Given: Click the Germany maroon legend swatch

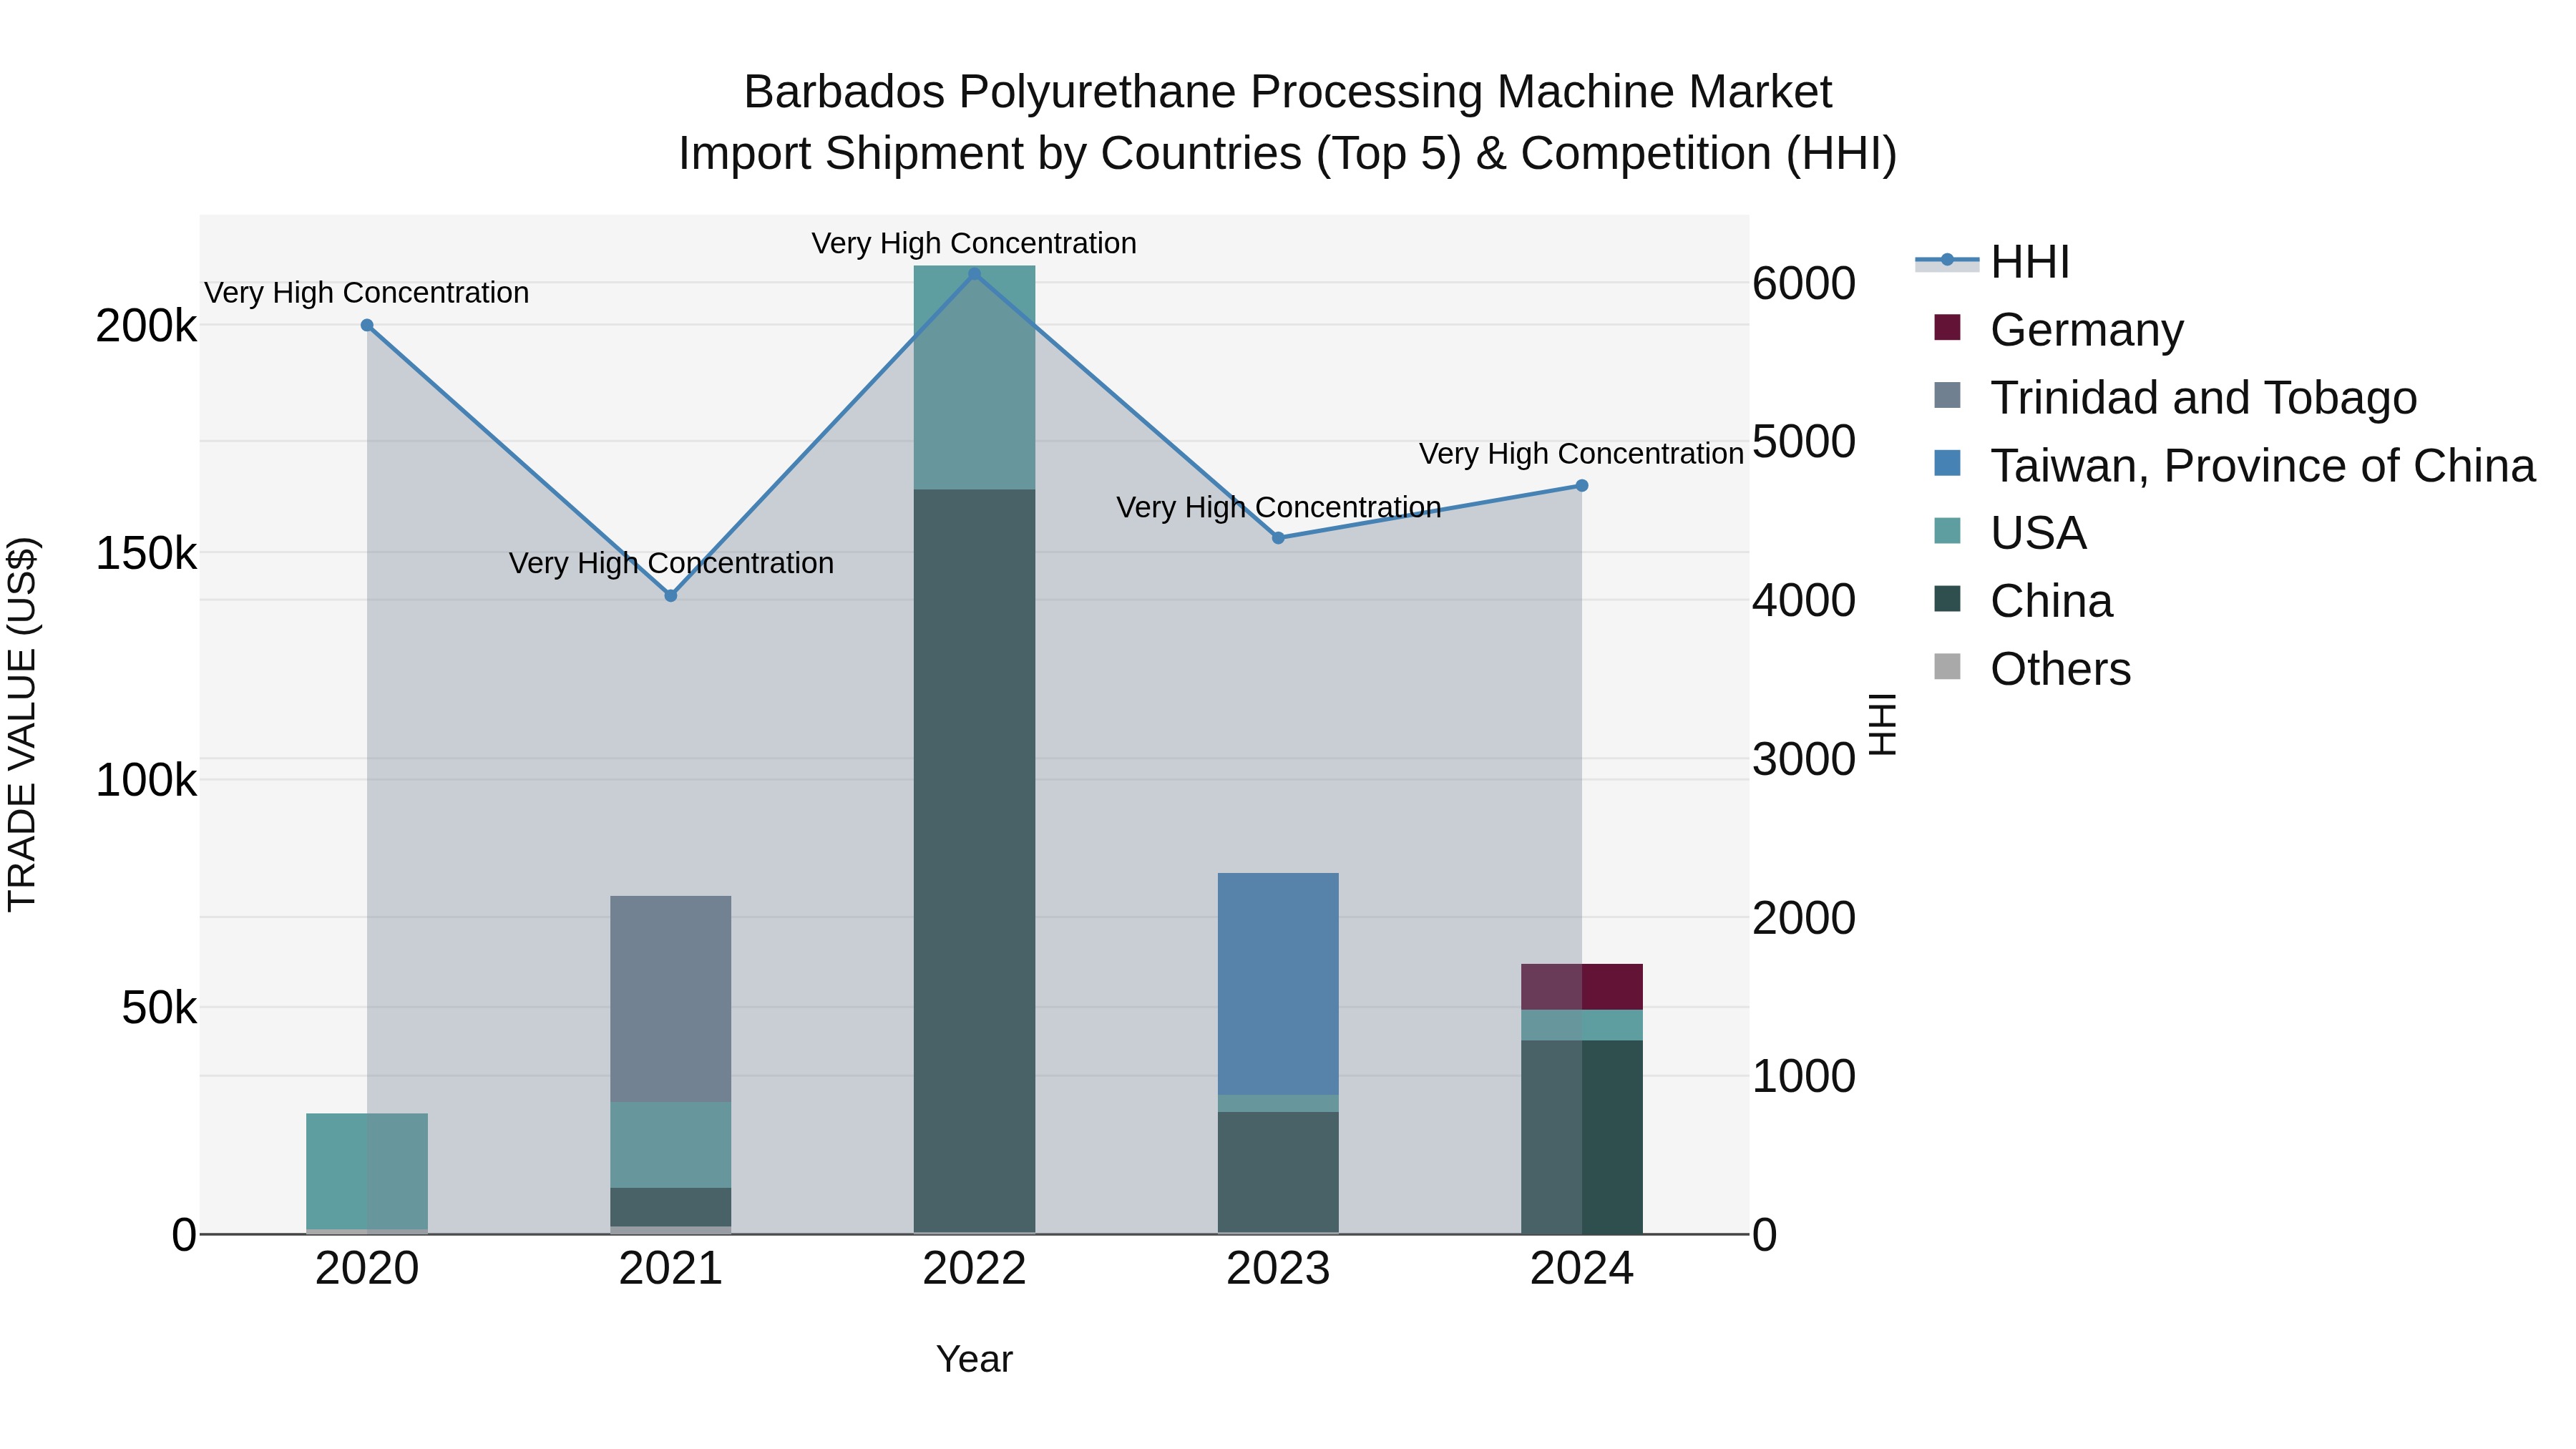Looking at the screenshot, I should tap(1947, 327).
